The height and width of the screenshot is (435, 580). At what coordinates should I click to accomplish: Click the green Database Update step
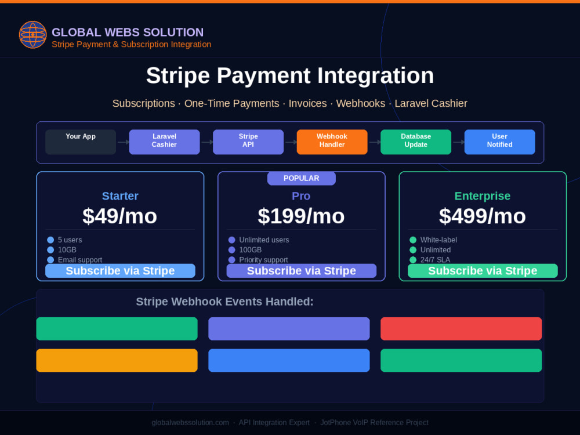[416, 142]
